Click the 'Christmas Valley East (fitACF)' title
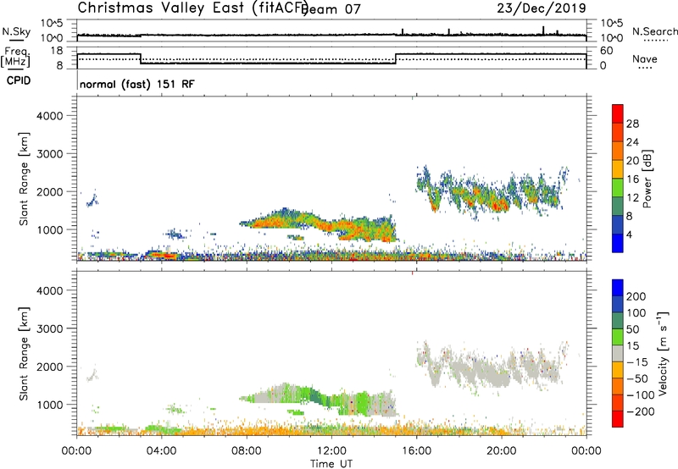678x469 pixels. pos(193,8)
